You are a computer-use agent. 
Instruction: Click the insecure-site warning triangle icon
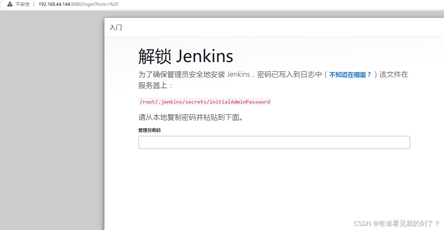click(10, 4)
